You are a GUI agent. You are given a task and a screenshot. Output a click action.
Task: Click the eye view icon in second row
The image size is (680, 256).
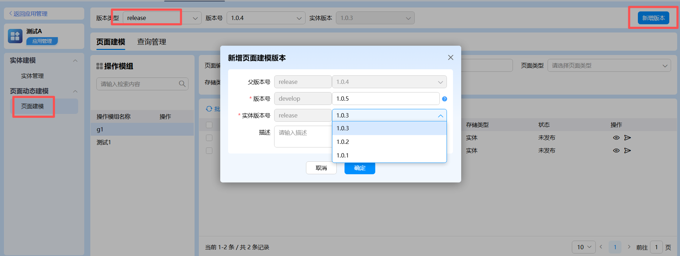[x=616, y=151]
